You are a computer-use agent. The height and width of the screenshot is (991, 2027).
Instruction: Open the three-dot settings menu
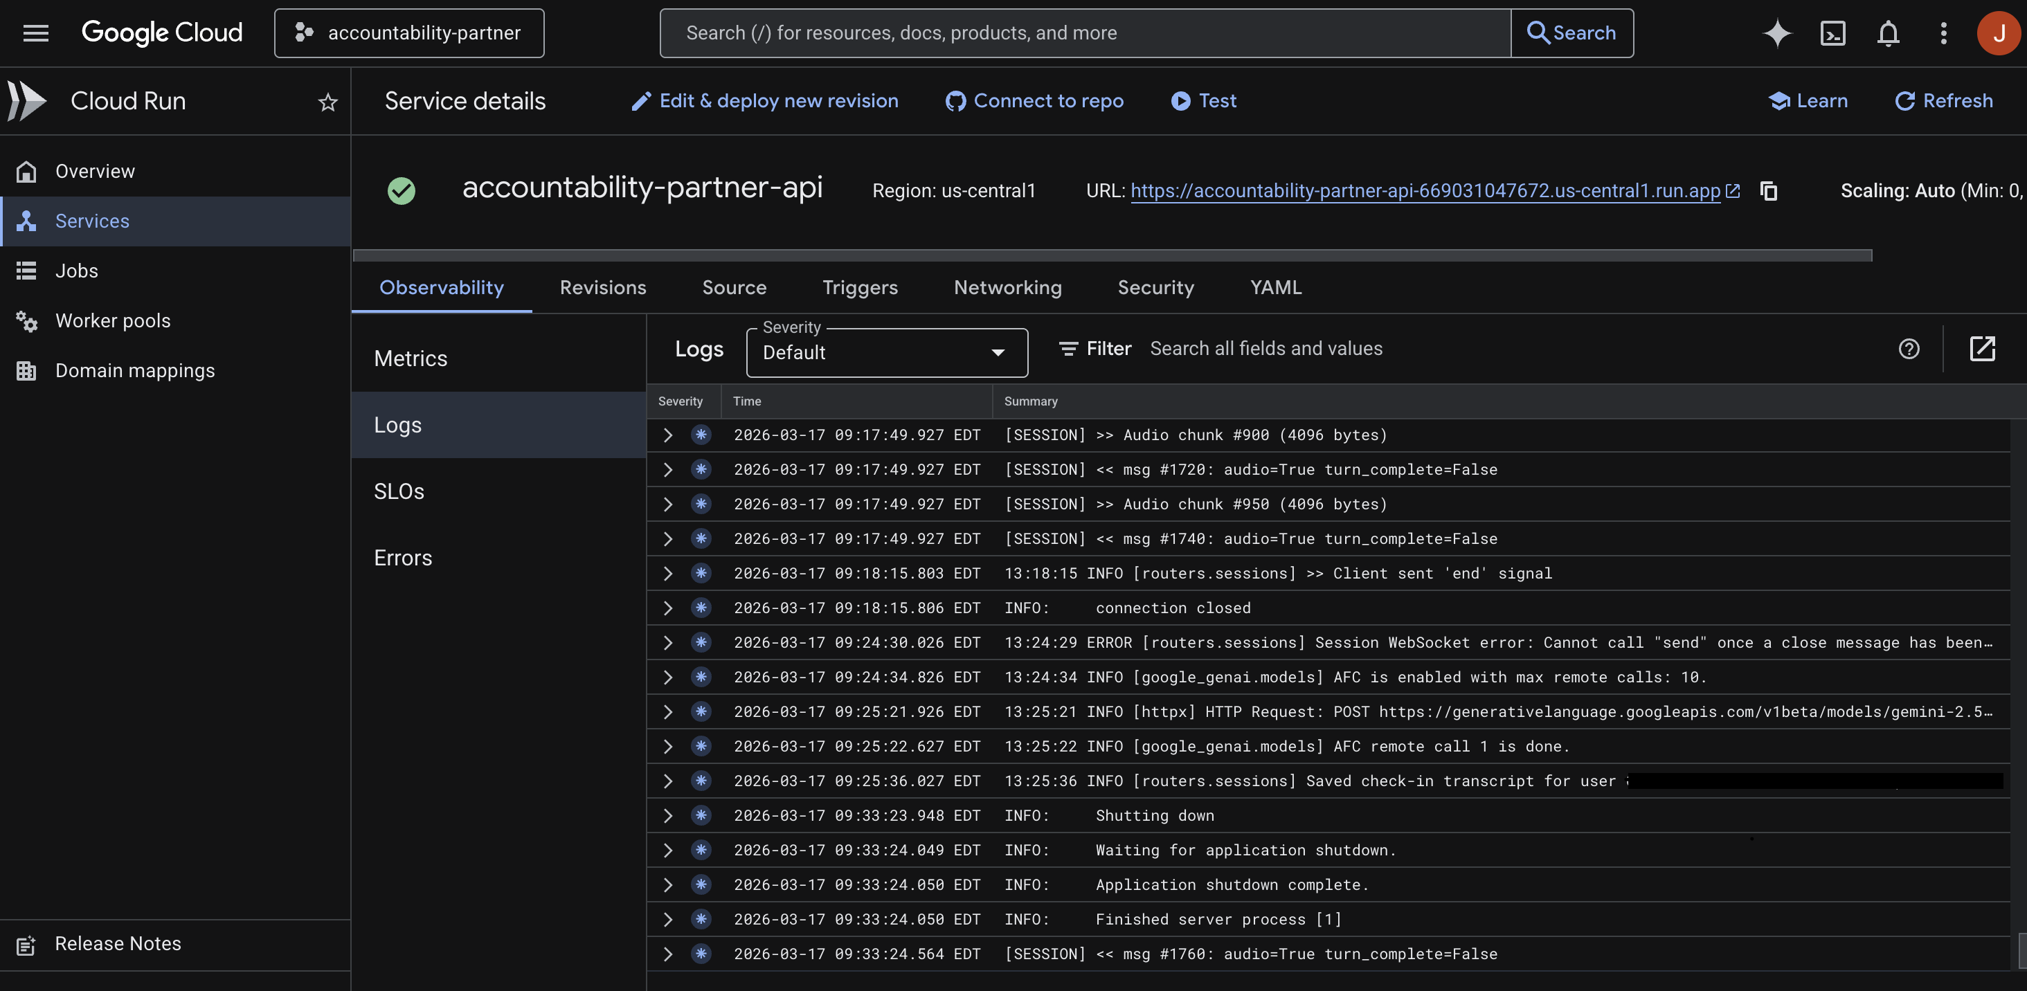(x=1943, y=33)
